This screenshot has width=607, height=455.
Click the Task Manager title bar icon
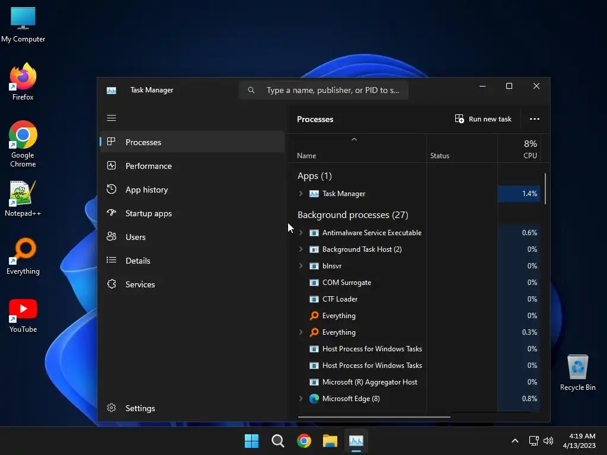111,91
